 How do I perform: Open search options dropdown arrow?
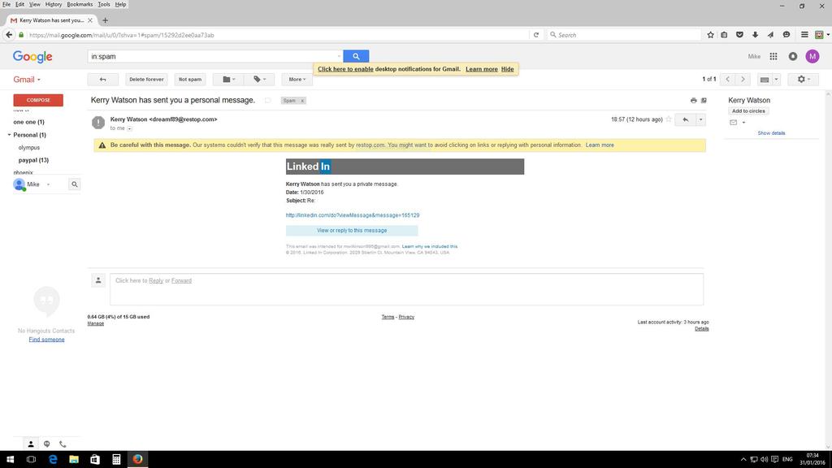339,56
